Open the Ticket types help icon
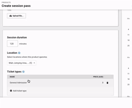Screen dimensions: 132x108 [23, 72]
